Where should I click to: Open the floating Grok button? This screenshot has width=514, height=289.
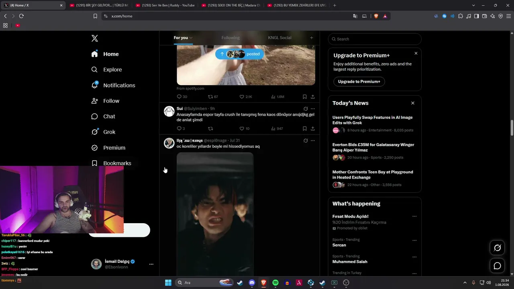[497, 248]
